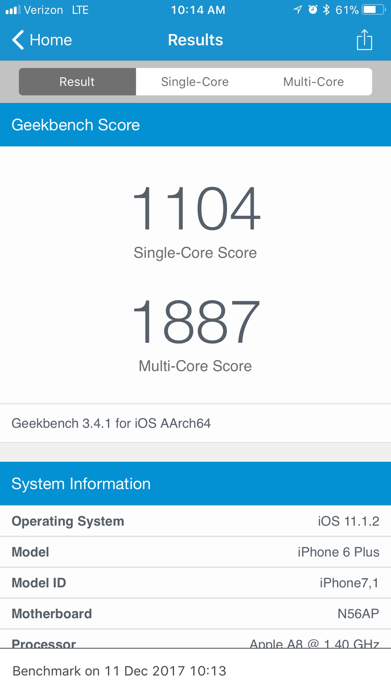This screenshot has height=695, width=391.
Task: Tap the cellular signal bars icon
Action: tap(13, 10)
